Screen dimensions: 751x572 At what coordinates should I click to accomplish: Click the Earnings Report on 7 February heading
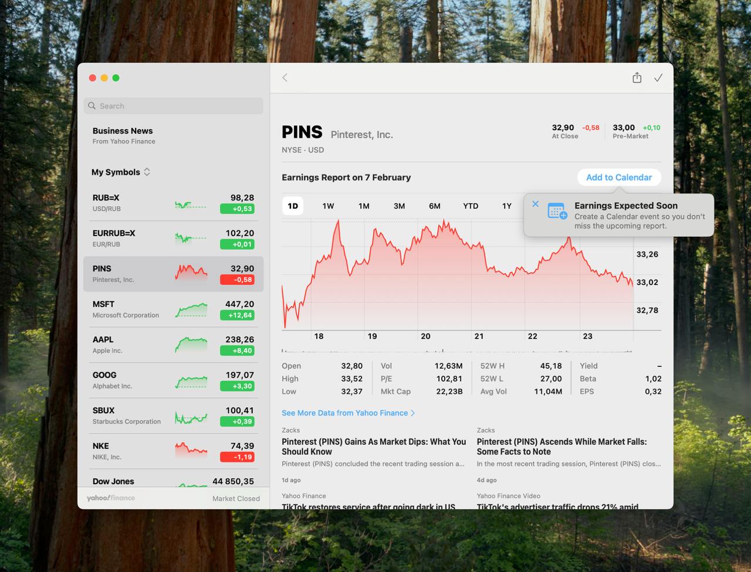346,178
